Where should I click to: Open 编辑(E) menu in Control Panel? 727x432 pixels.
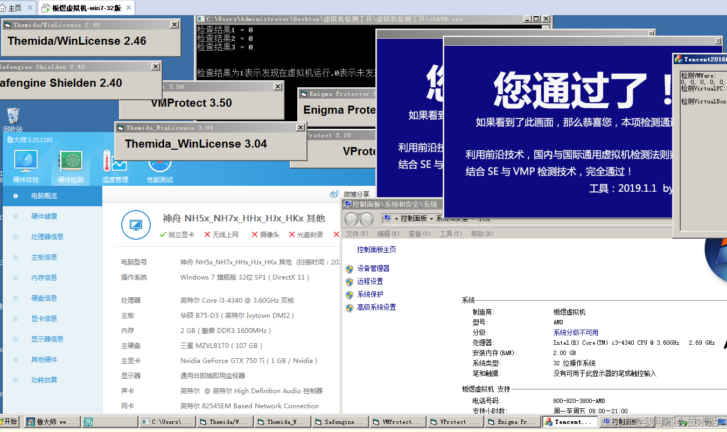(388, 234)
